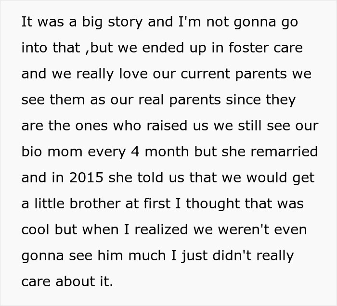
Task: Click the word "realized"
Action: (162, 229)
